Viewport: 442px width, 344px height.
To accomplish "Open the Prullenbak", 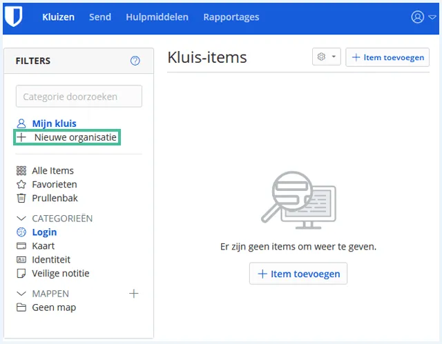I will click(55, 199).
